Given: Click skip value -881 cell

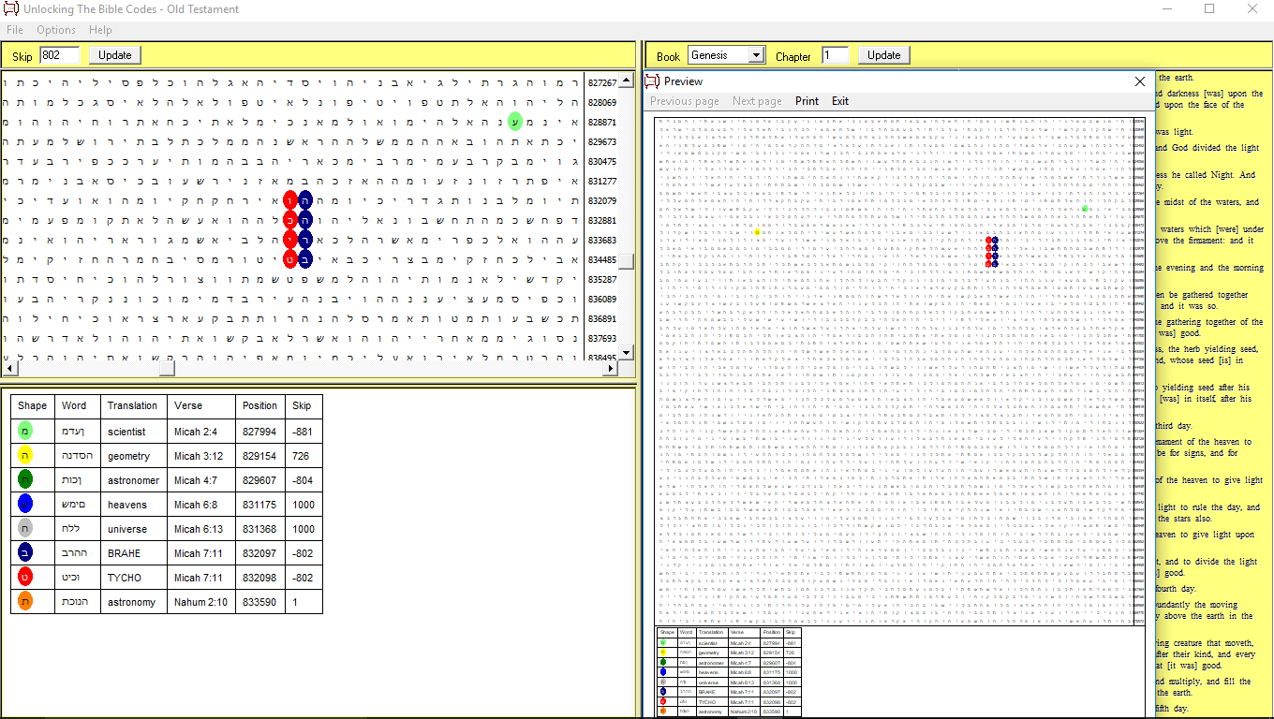Looking at the screenshot, I should [304, 432].
